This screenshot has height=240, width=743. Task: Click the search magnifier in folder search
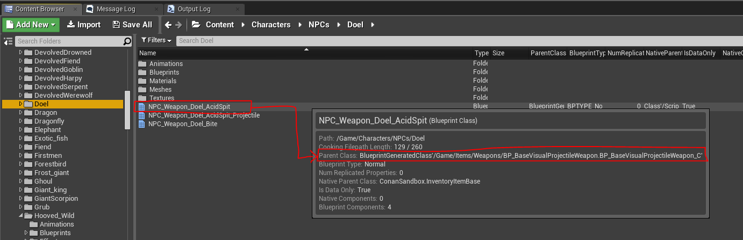pyautogui.click(x=127, y=41)
